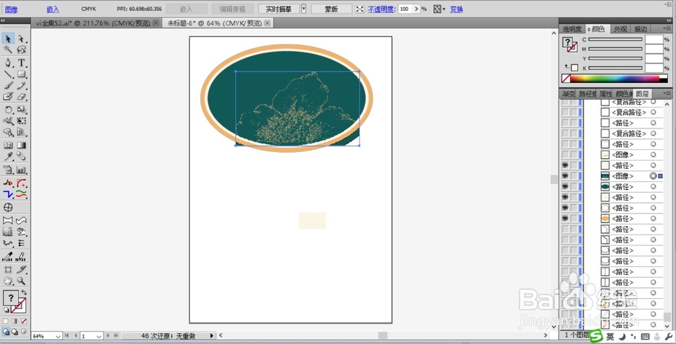
Task: Switch to the 透明度 panel tab
Action: tap(572, 29)
